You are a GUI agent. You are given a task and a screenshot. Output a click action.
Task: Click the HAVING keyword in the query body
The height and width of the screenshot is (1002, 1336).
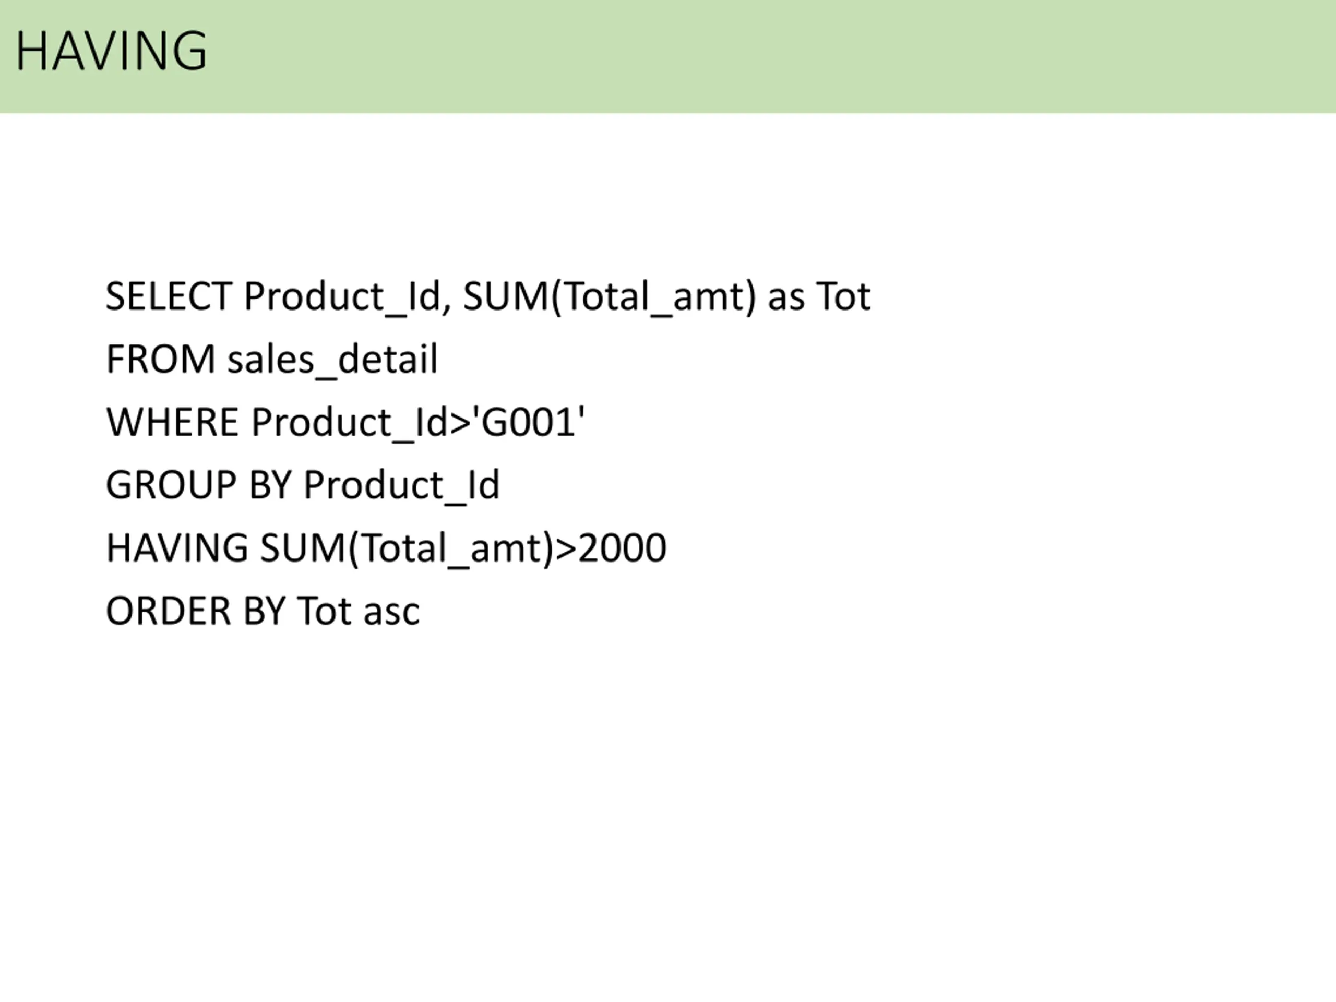[176, 548]
